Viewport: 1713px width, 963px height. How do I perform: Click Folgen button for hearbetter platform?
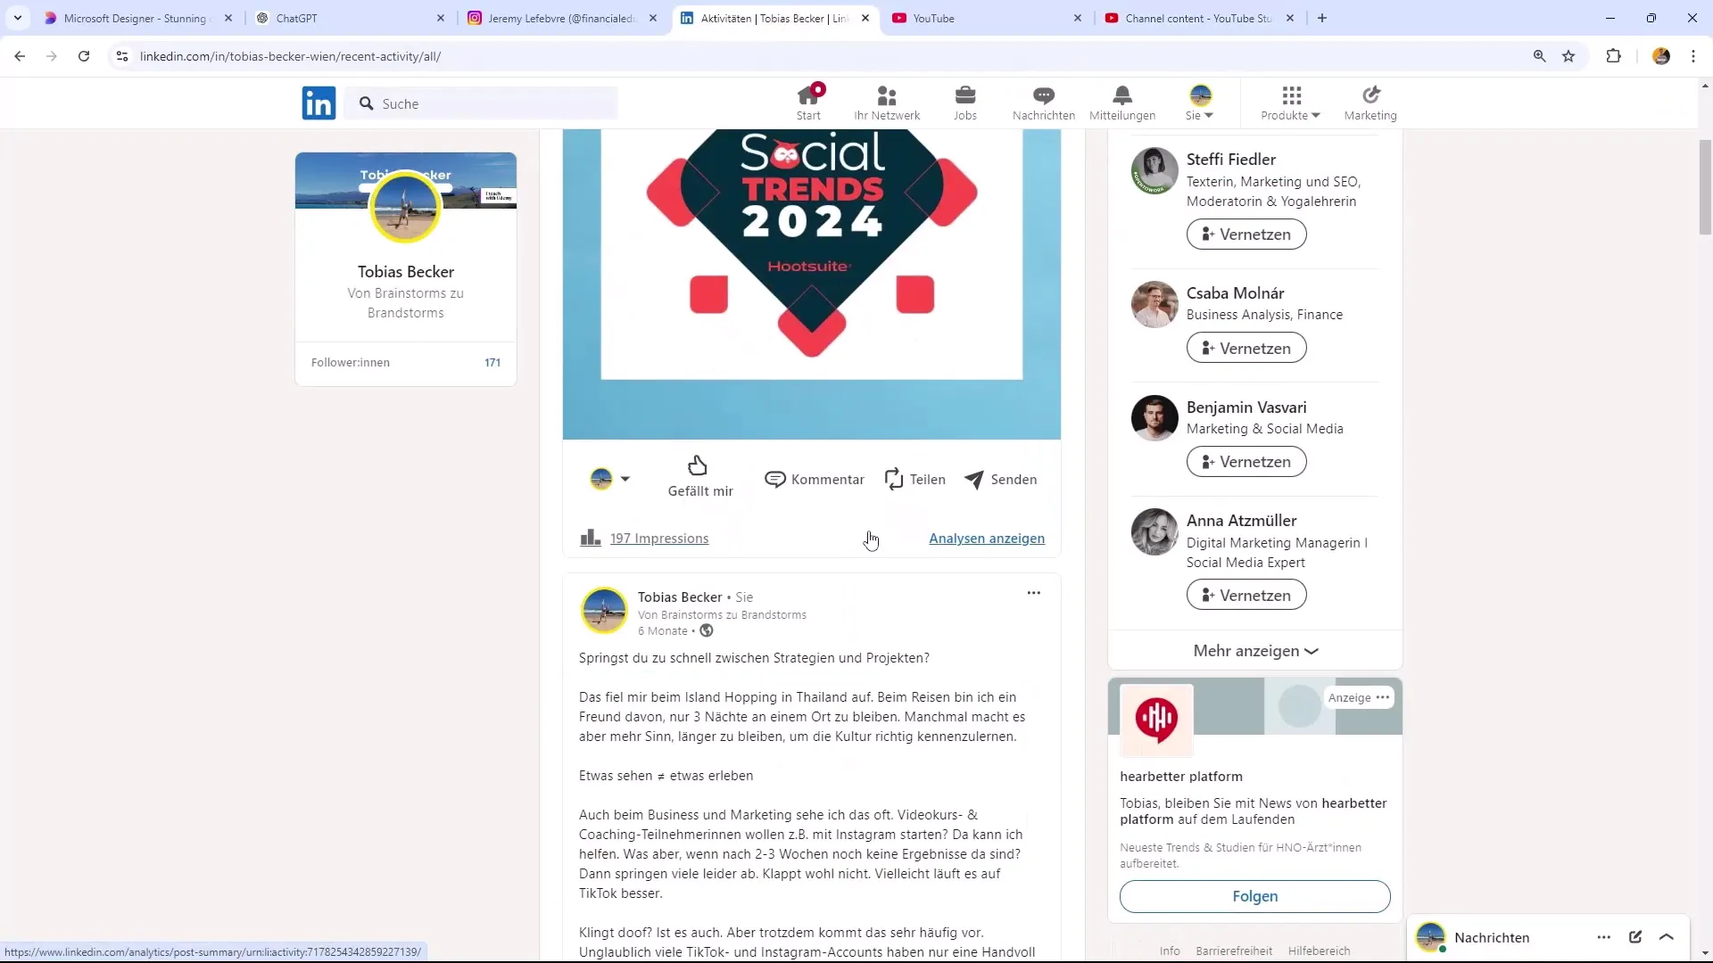pos(1255,896)
